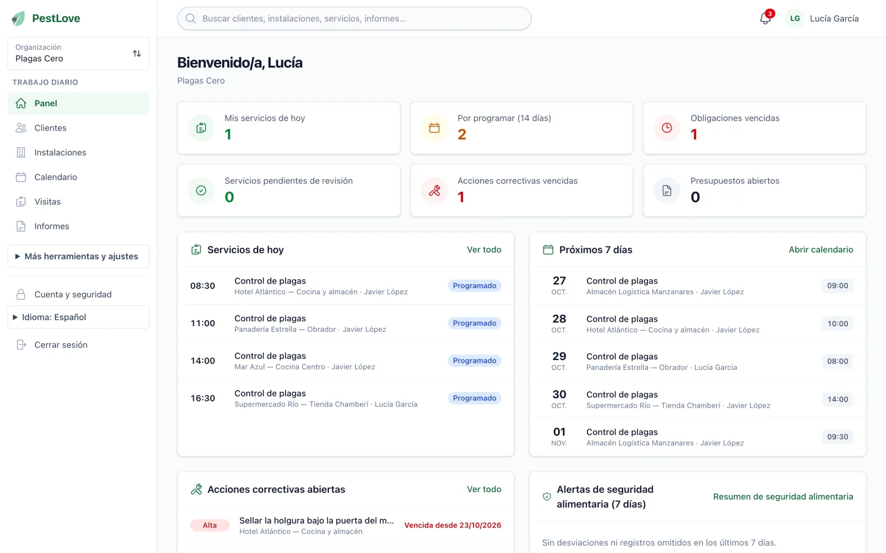Open the Sellar la holgura corrective action
The height and width of the screenshot is (553, 886).
[x=346, y=525]
